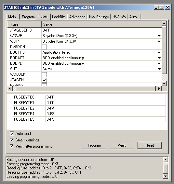Screen dimensions: 174x184
Task: Disable Smart warnings checkbox
Action: click(x=12, y=140)
